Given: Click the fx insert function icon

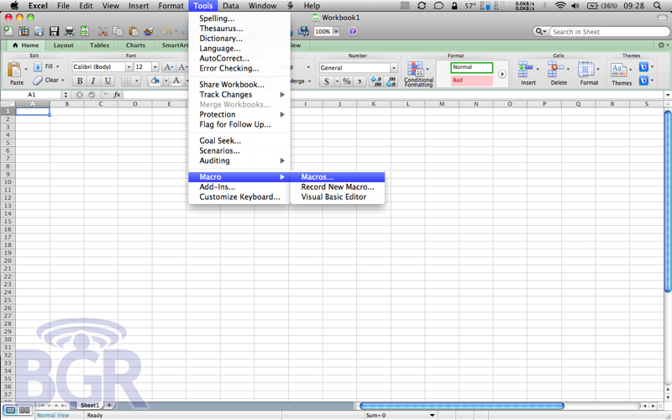Looking at the screenshot, I should point(117,95).
